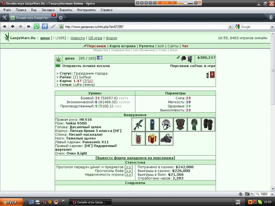The width and height of the screenshot is (275, 206).
Task: Open the Форум link
Action: 111,38
